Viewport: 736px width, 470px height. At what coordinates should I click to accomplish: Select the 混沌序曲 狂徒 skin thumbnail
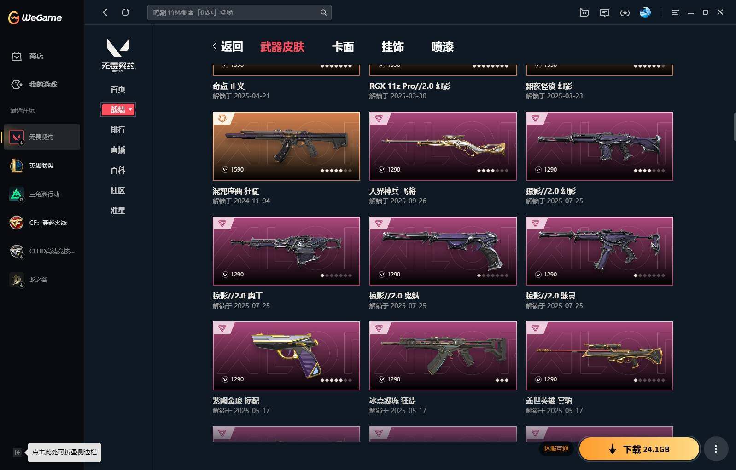pos(286,146)
